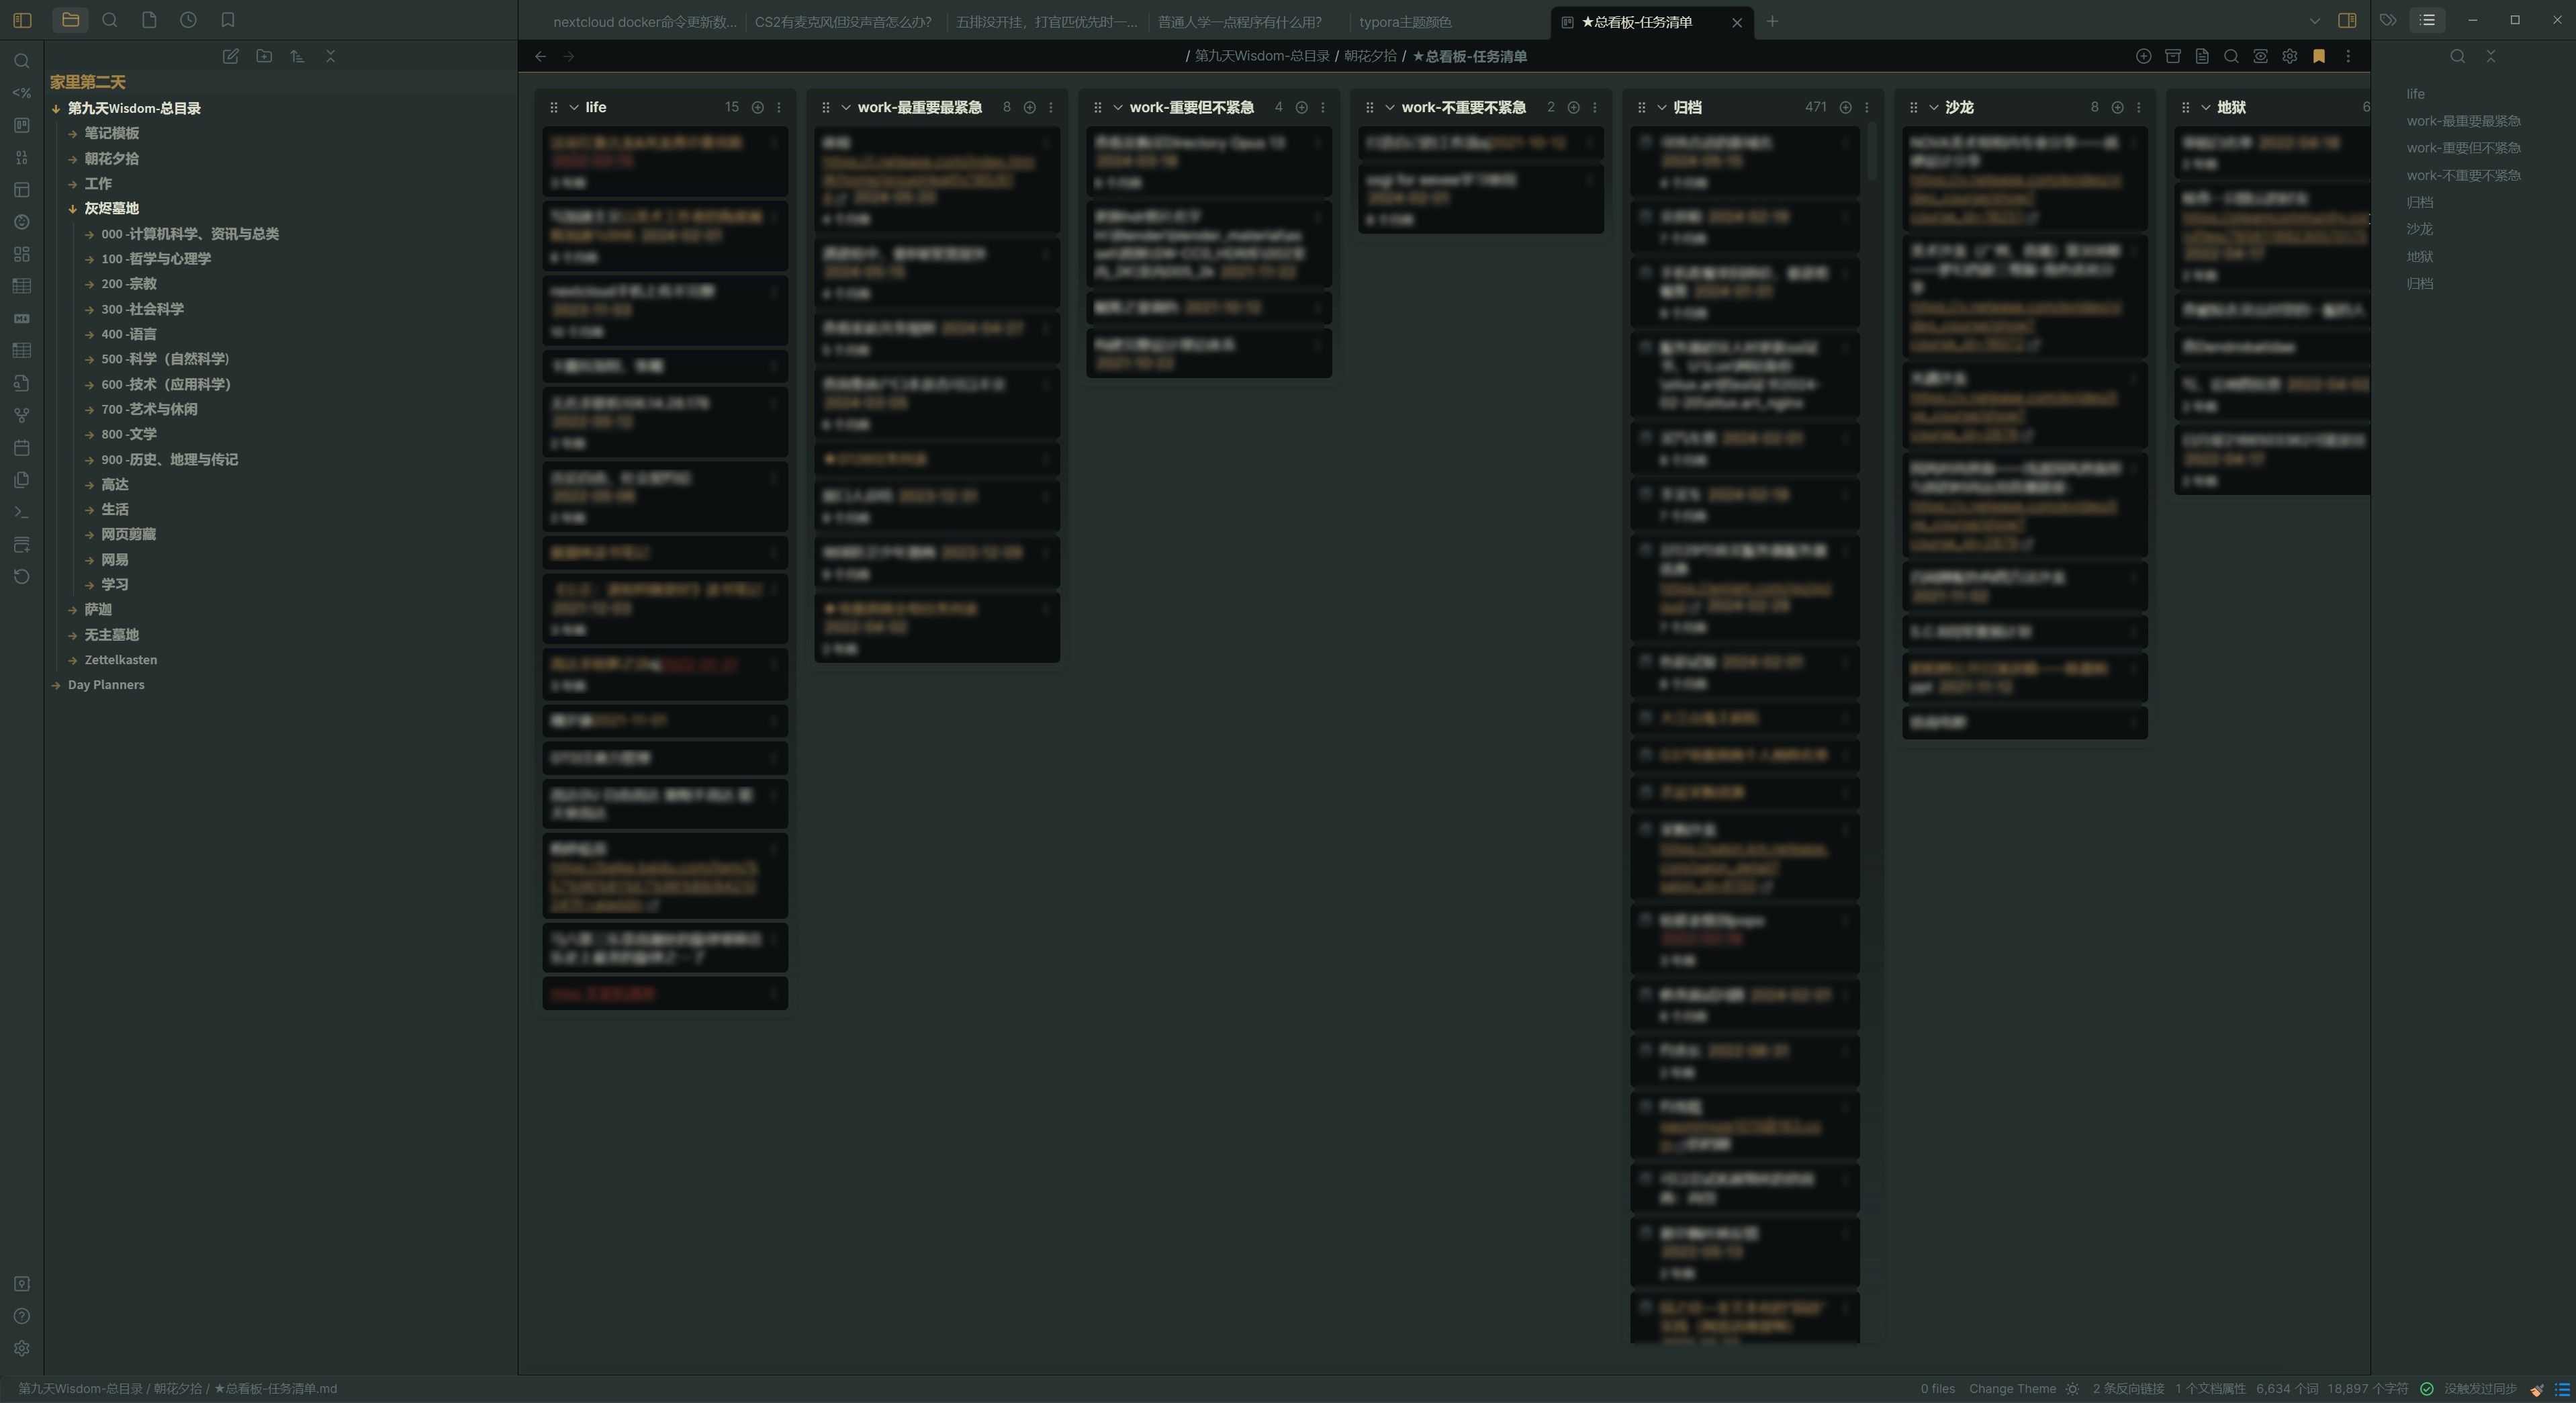The width and height of the screenshot is (2576, 1403).
Task: Open the calendar ribbon icon
Action: (21, 448)
